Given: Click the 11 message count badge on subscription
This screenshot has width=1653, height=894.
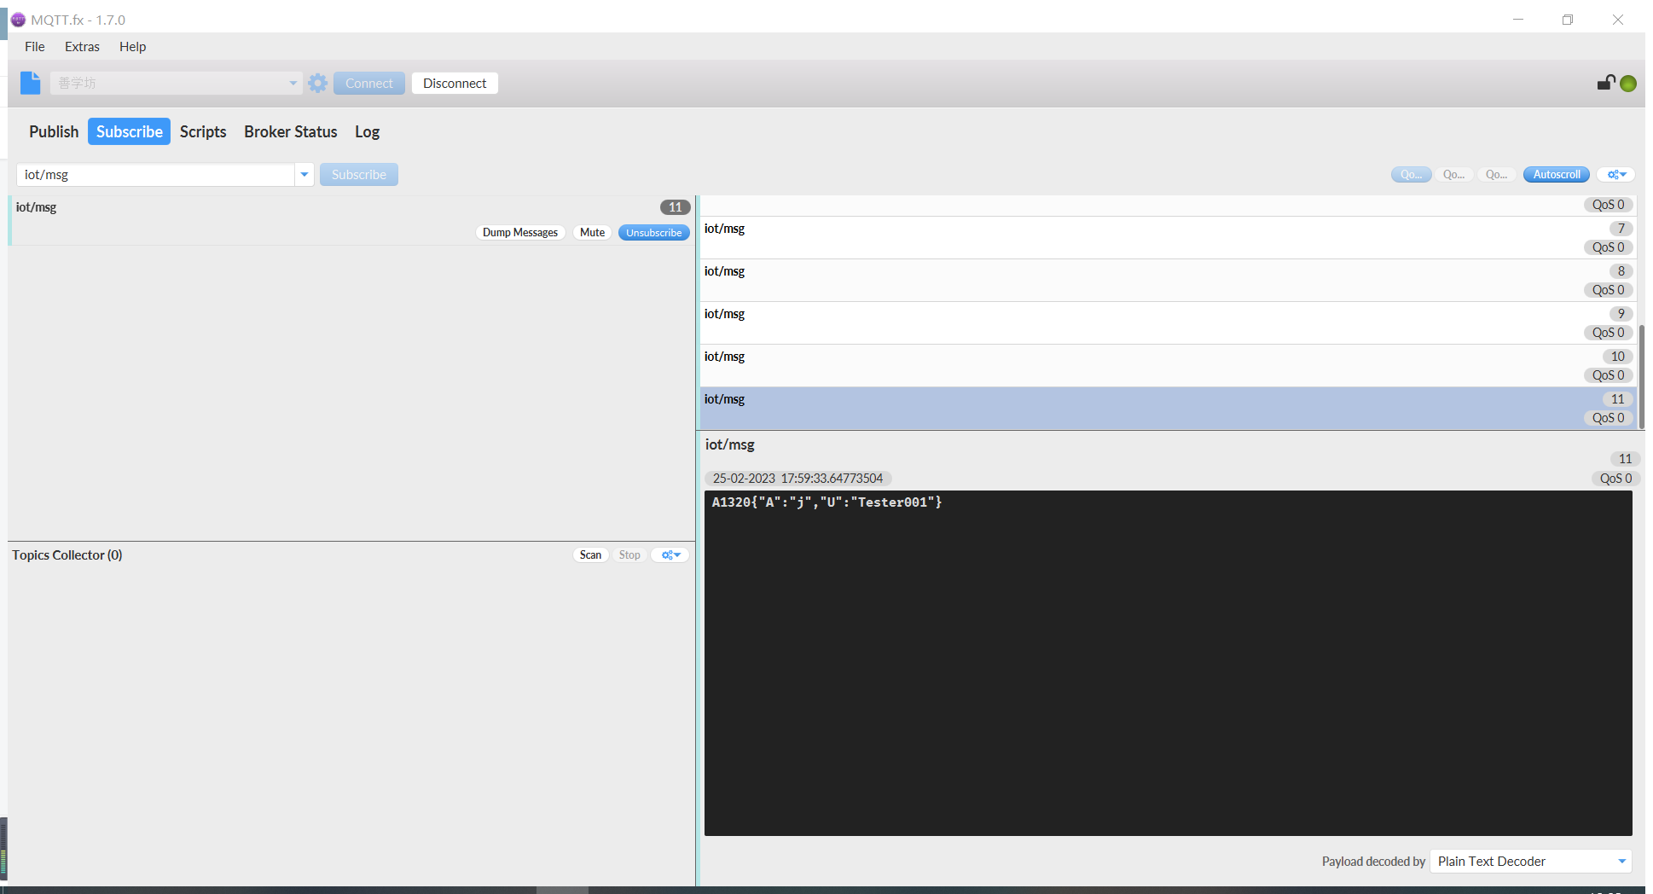Looking at the screenshot, I should click(x=676, y=207).
